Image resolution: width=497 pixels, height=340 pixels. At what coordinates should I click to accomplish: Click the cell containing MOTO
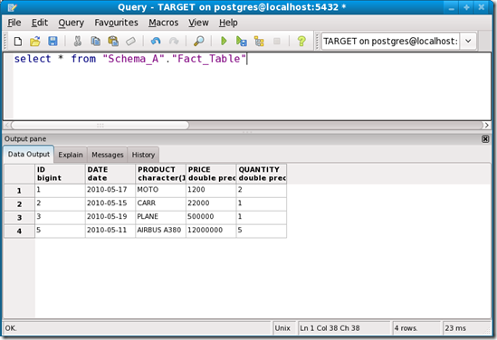161,190
